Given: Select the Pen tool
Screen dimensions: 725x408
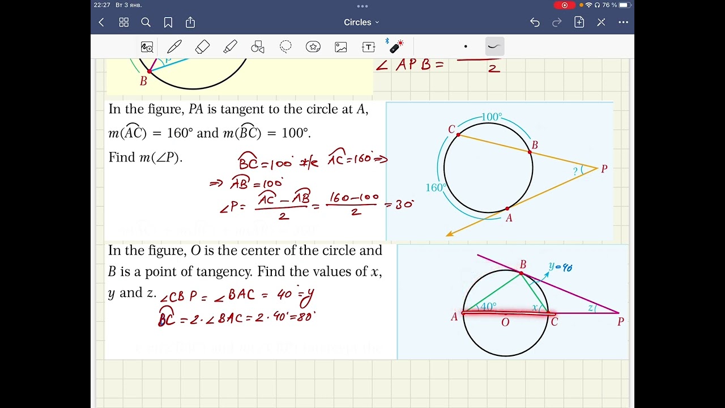Looking at the screenshot, I should point(174,47).
